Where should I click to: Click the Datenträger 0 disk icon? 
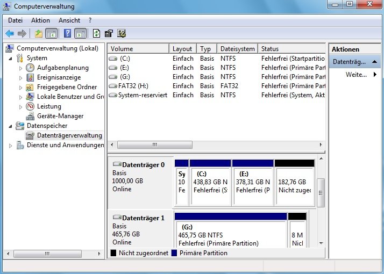point(117,164)
